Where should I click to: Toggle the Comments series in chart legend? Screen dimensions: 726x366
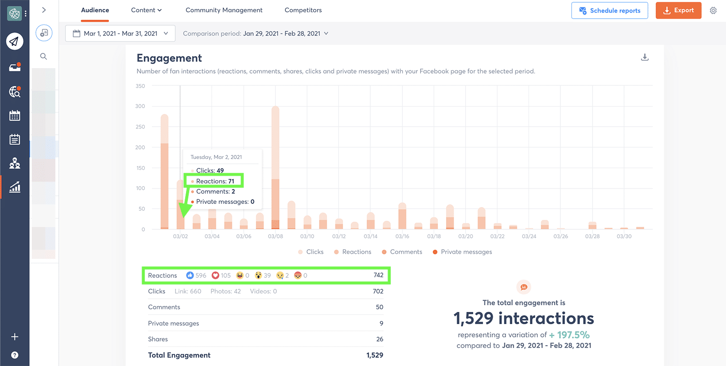tap(402, 252)
